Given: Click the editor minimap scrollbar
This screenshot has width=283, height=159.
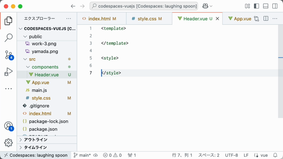Looking at the screenshot, I should coord(280,71).
